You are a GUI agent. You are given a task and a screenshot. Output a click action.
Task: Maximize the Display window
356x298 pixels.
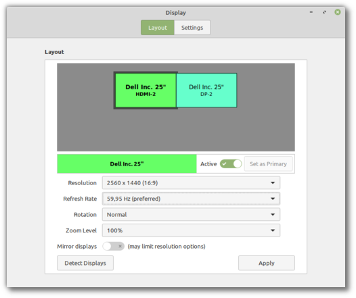pyautogui.click(x=324, y=12)
